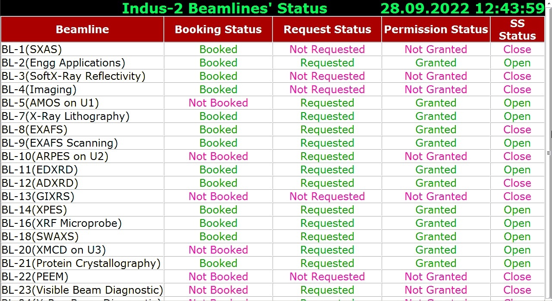552x301 pixels.
Task: Select the BL-7(X-Ray Lithography) beamline name
Action: pos(66,116)
